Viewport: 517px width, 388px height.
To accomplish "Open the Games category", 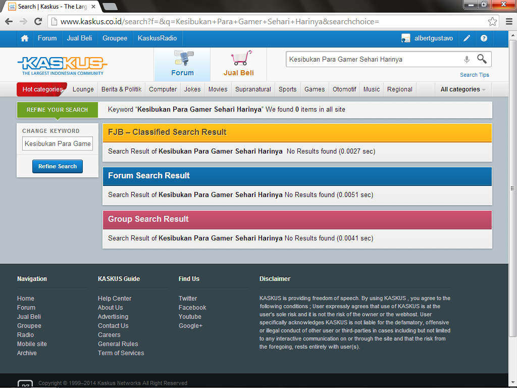I will point(315,89).
